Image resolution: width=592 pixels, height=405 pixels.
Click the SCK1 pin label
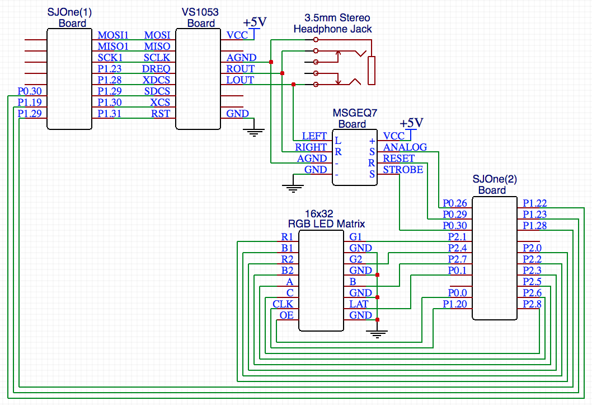(x=110, y=58)
